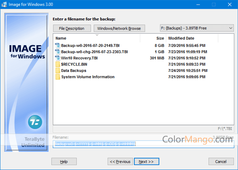Sort file list by Size column
238x170 pixels.
[x=153, y=38]
